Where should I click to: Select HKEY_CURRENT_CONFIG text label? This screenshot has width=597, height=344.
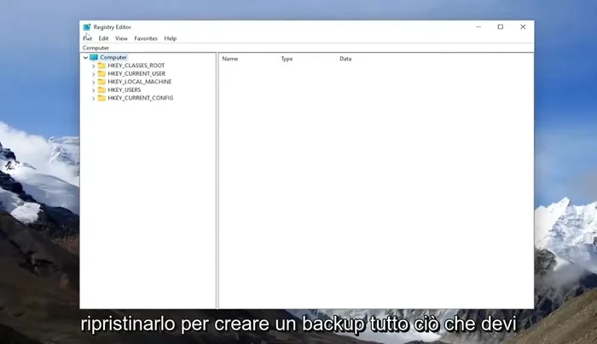pos(141,98)
